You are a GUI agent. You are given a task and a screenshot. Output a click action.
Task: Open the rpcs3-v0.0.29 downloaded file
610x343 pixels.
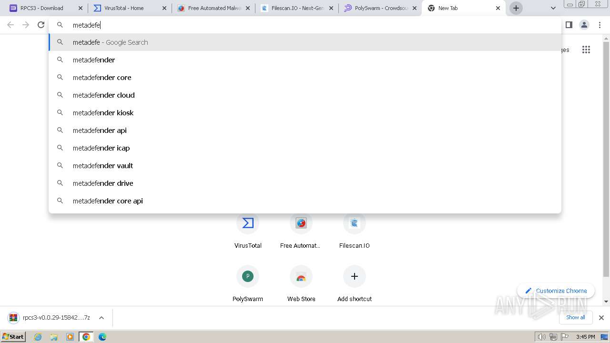[x=49, y=318]
